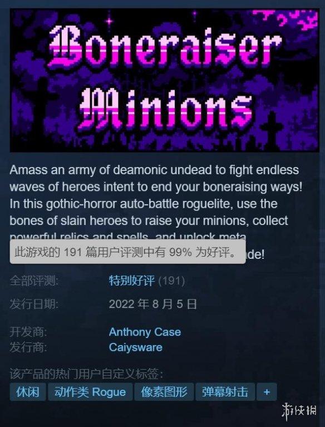Click the Boneraiser Minions header image
This screenshot has height=427, width=325.
pos(164,80)
